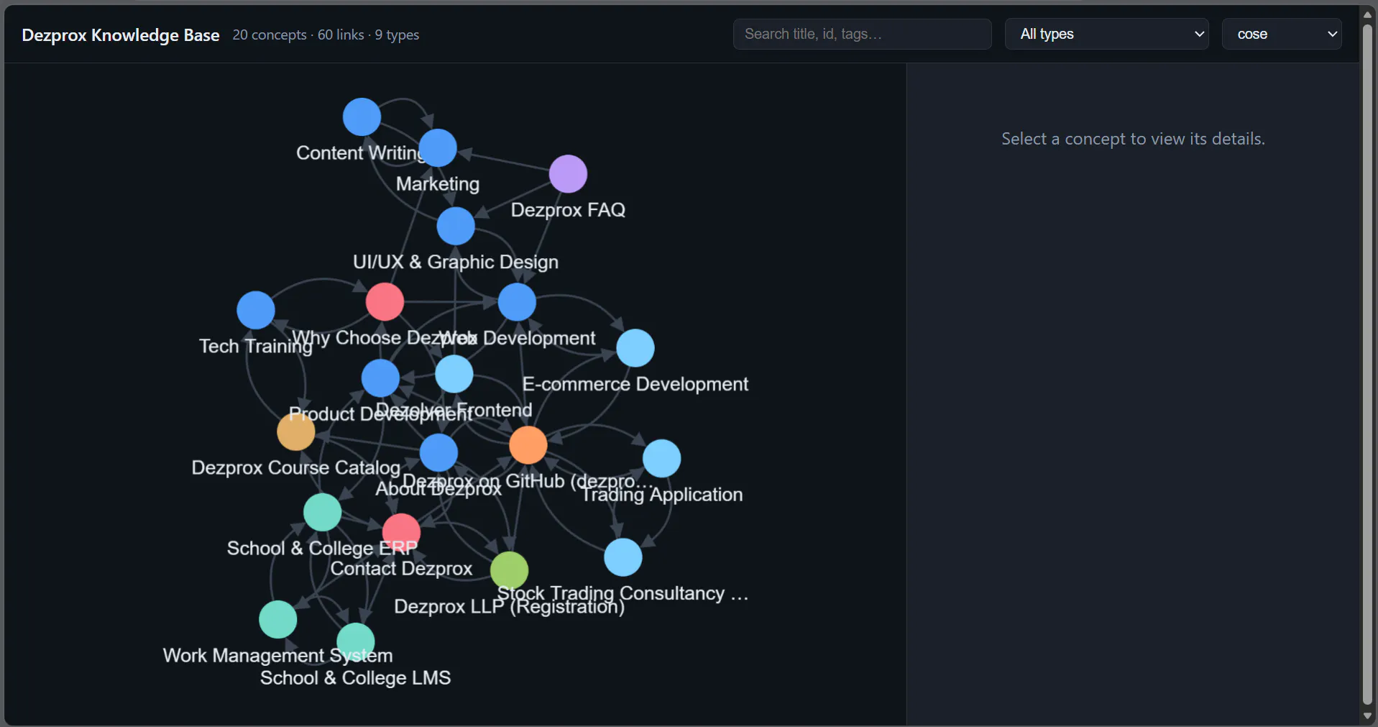The width and height of the screenshot is (1378, 727).
Task: Open the All types filter dropdown
Action: [x=1107, y=34]
